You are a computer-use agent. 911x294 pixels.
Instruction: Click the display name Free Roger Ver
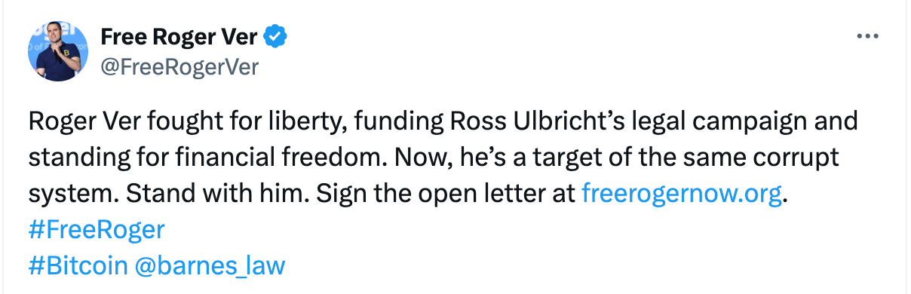178,35
